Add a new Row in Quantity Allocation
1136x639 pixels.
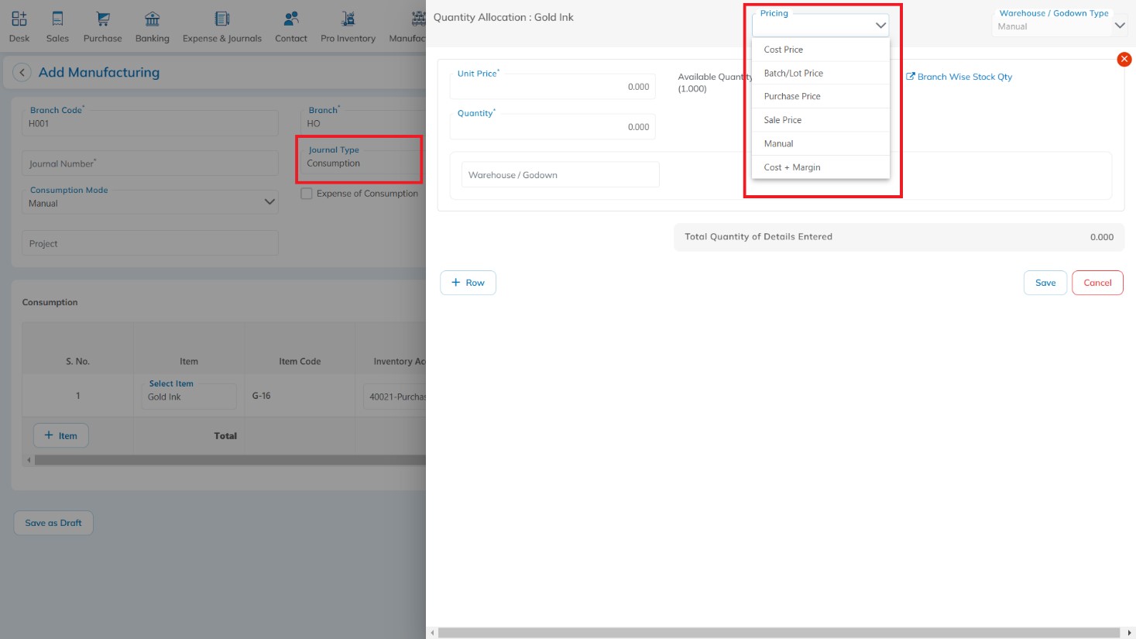pyautogui.click(x=468, y=283)
